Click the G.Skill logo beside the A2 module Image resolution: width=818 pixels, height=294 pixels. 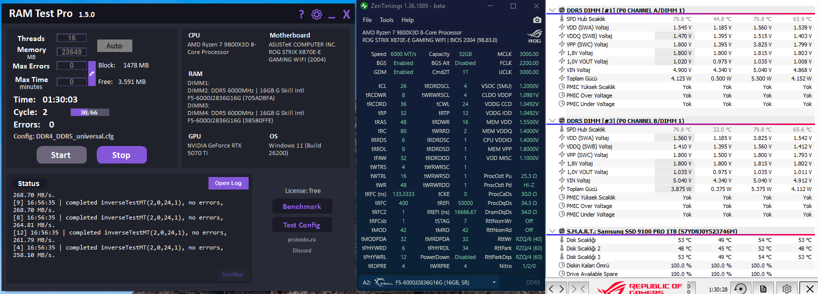(384, 282)
